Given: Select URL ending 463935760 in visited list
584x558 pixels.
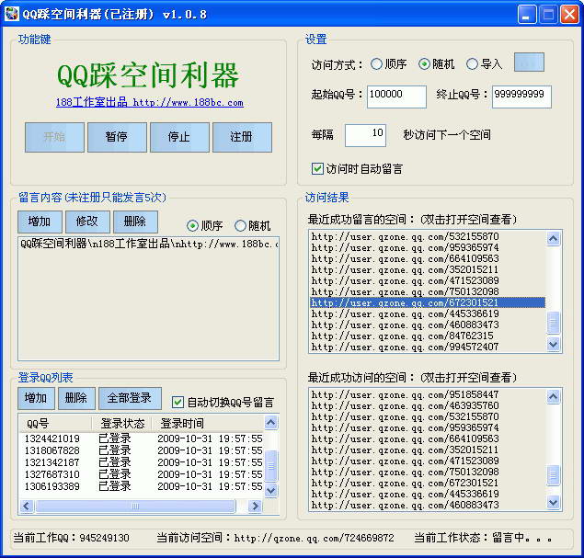Looking at the screenshot, I should pyautogui.click(x=428, y=405).
